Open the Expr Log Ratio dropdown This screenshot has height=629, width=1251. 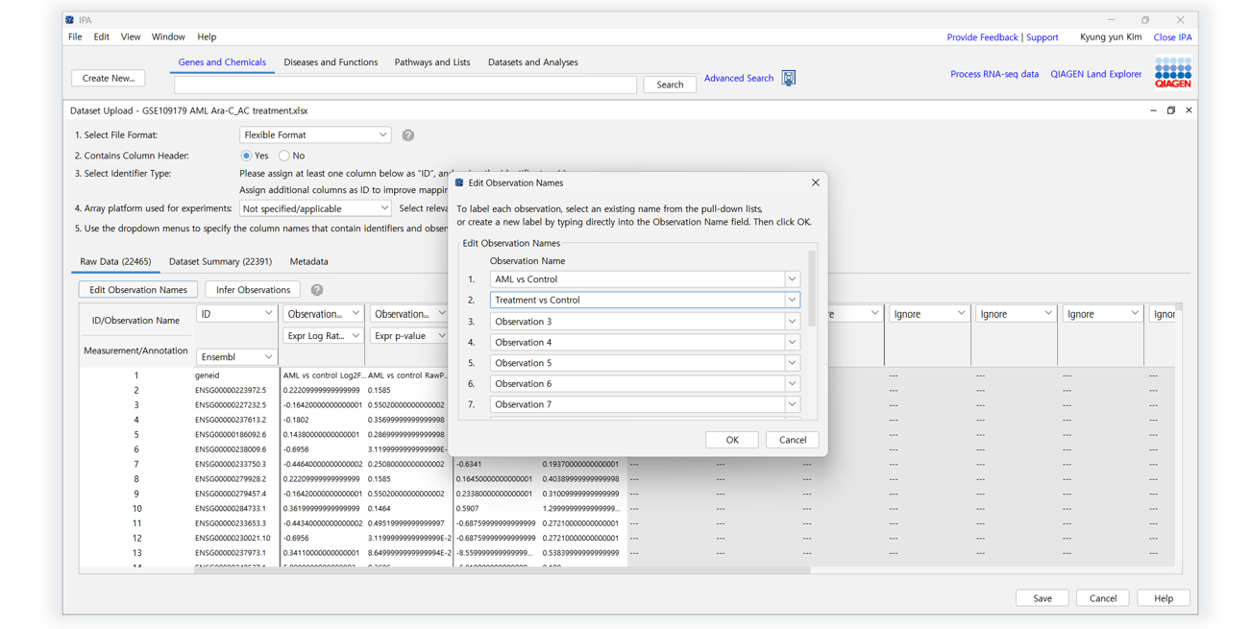[323, 336]
